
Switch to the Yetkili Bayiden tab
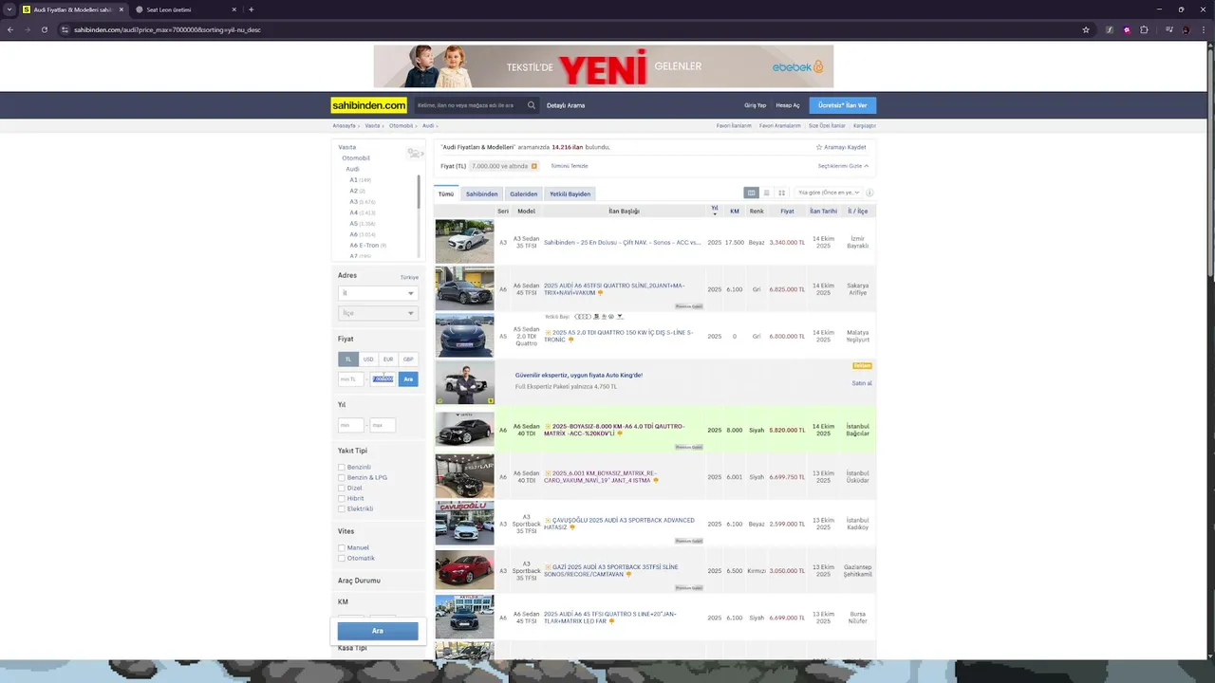[570, 194]
